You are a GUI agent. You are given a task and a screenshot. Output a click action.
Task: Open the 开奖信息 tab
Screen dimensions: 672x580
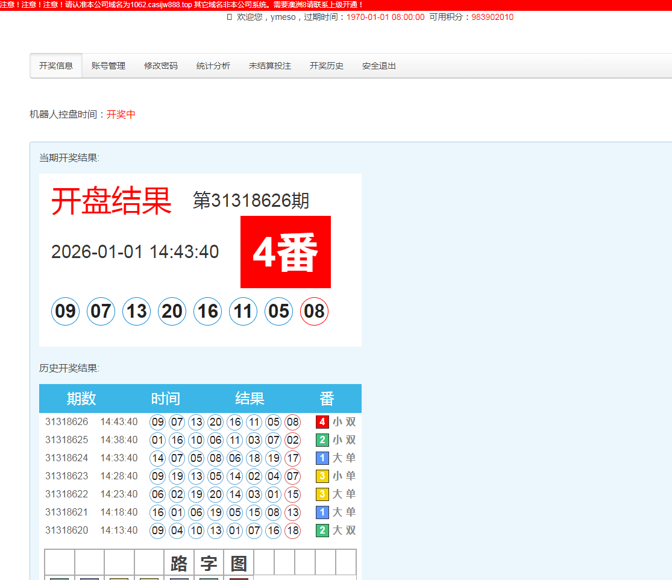[x=56, y=66]
